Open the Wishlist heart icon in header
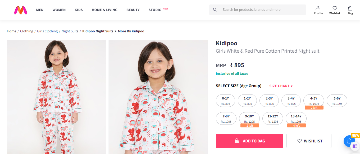Viewport: 360px width, 154px height. pos(335,8)
